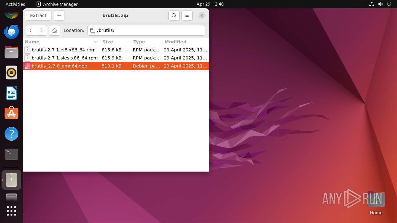Close the brutils.zip Archive Manager window
397x223 pixels.
(x=202, y=15)
